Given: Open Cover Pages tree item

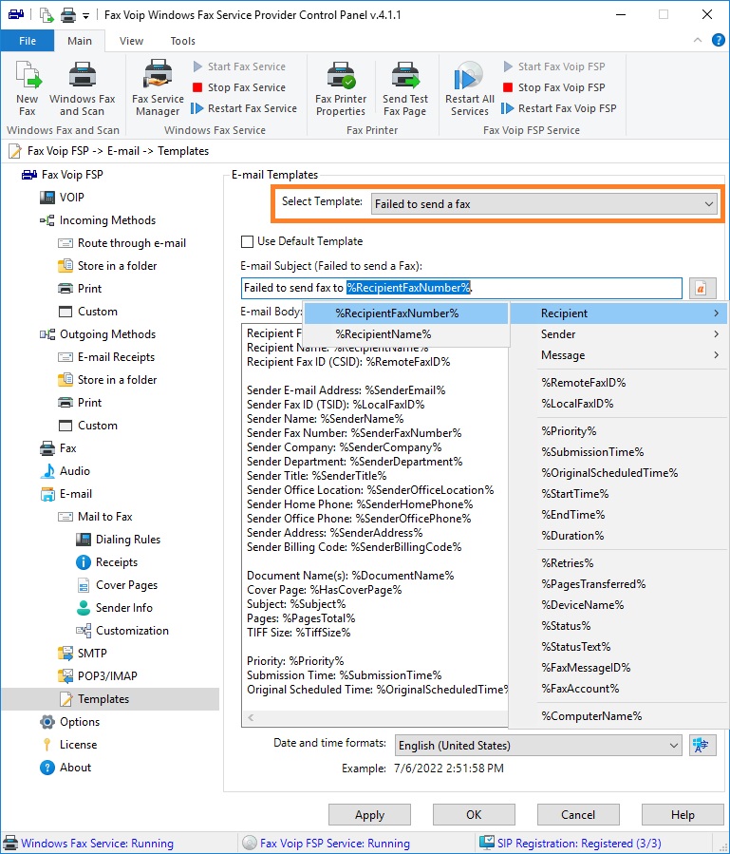Looking at the screenshot, I should pyautogui.click(x=126, y=585).
